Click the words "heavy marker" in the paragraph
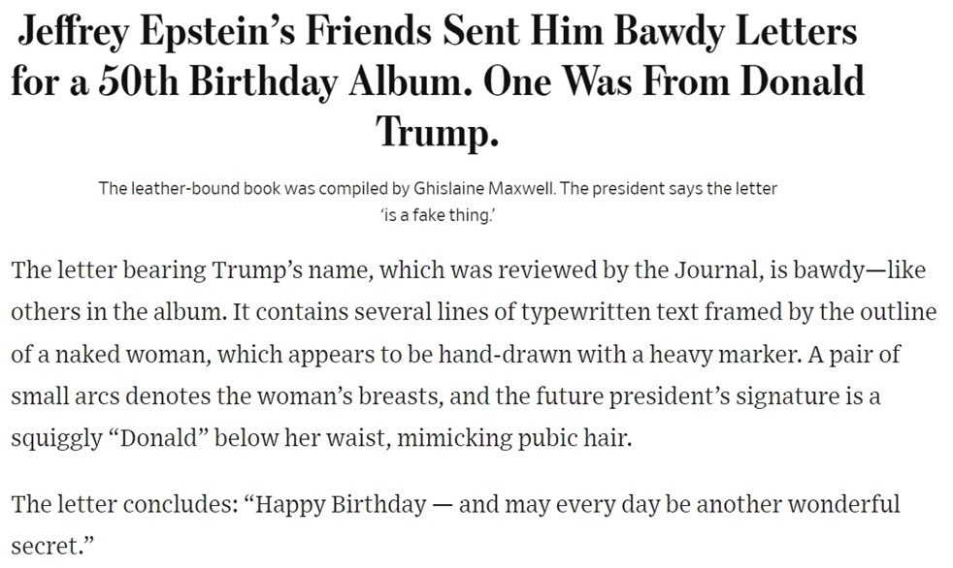Image resolution: width=953 pixels, height=568 pixels. pyautogui.click(x=723, y=354)
